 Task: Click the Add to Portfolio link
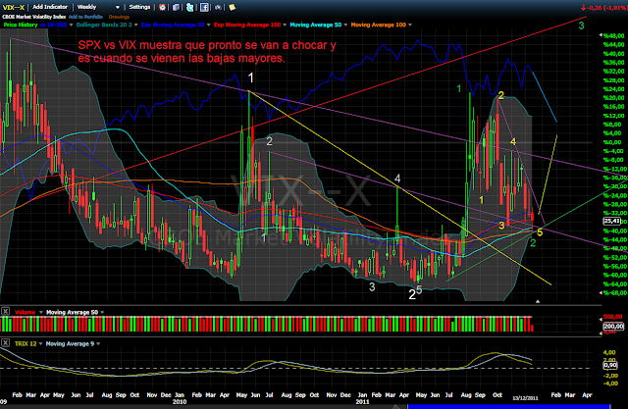(85, 17)
